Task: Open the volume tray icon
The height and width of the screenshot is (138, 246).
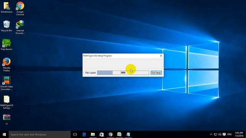Action: click(x=220, y=135)
